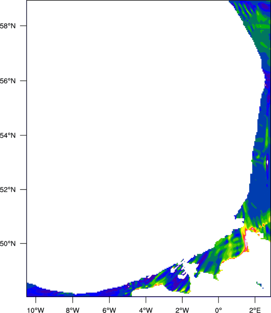This screenshot has width=271, height=313.
Task: Click the 6°W longitude label
Action: click(x=109, y=310)
